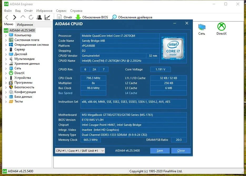Click the Тесты benchmark icon in the tree
Image resolution: width=246 pixels, height=176 pixels.
(11, 101)
